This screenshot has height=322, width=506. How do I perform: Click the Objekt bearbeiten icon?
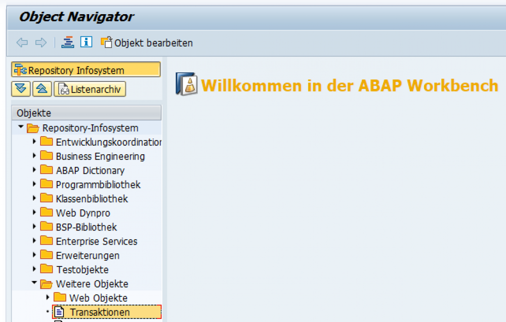[x=106, y=42]
